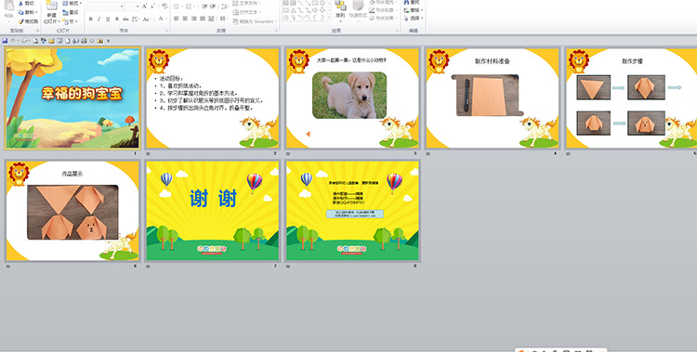Click the Undo arrow icon
The width and height of the screenshot is (697, 352).
point(13,41)
